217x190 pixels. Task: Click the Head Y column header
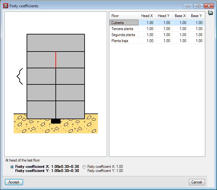164,16
